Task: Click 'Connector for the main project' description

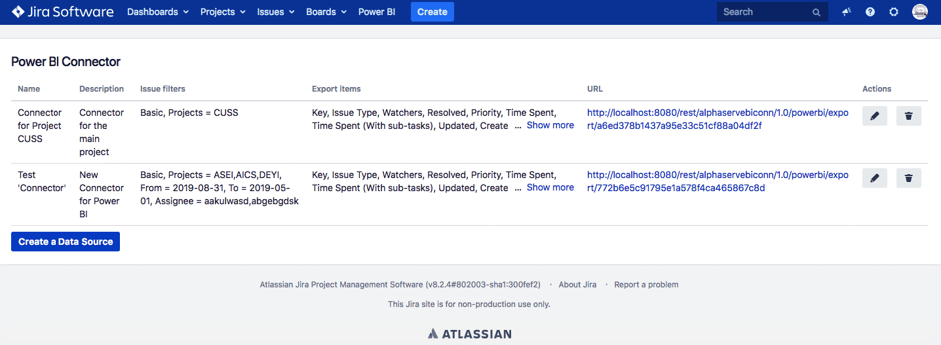Action: [x=102, y=132]
